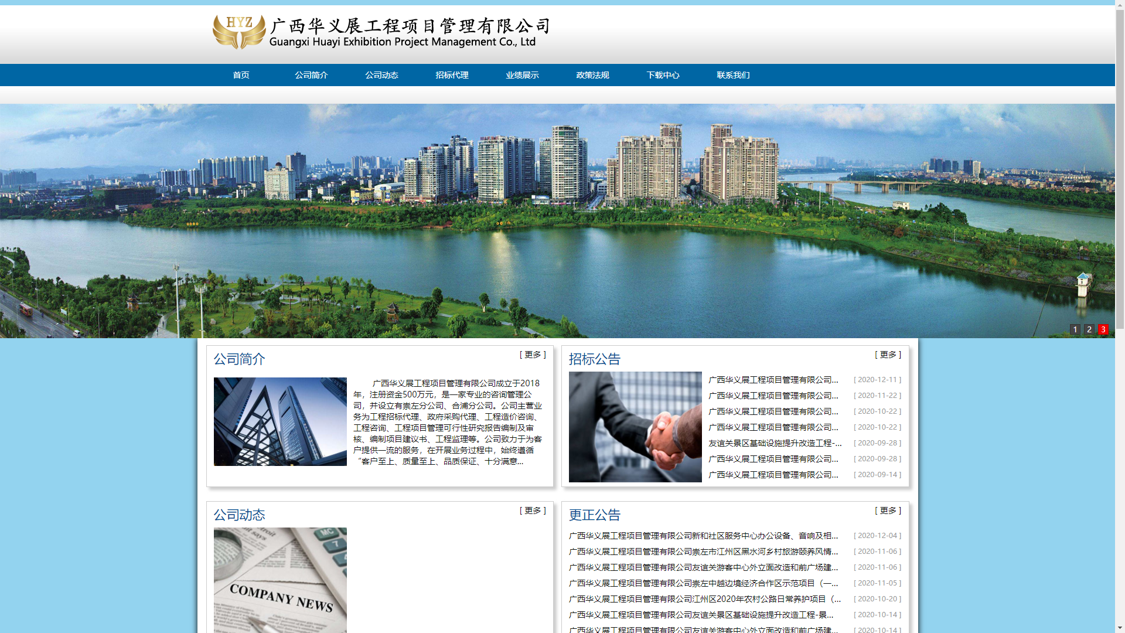Select the highlighted banner slide 3
The width and height of the screenshot is (1125, 633).
[x=1103, y=329]
